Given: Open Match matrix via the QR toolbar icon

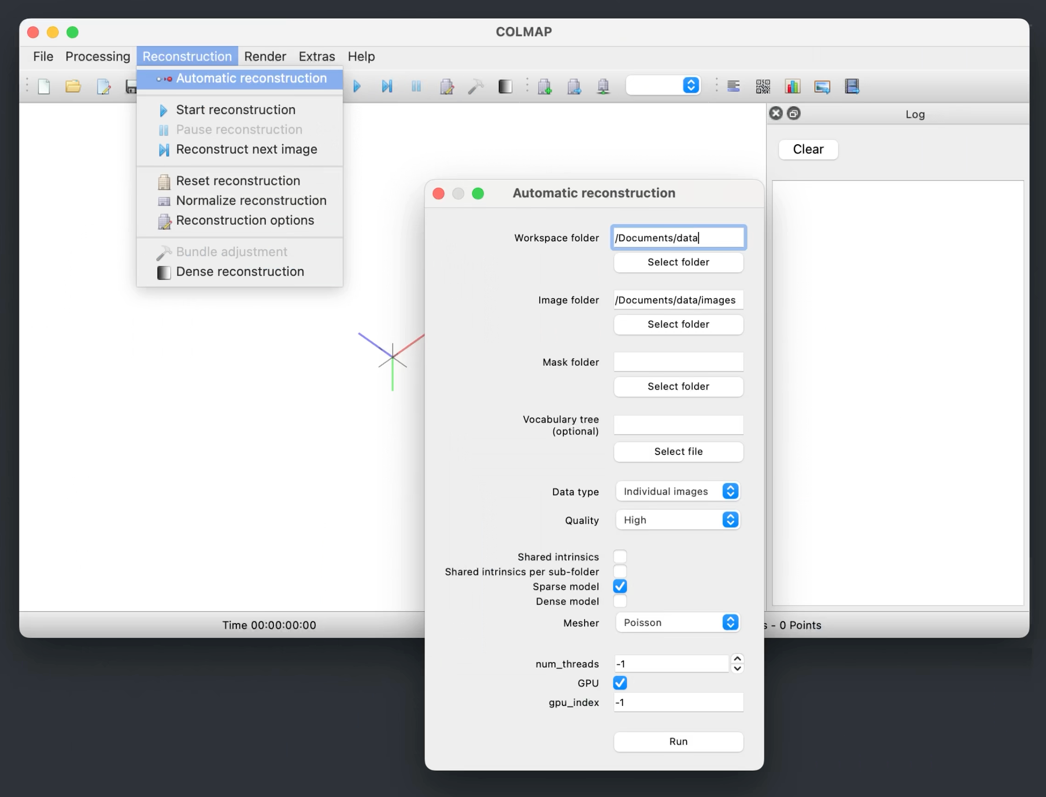Looking at the screenshot, I should 763,86.
